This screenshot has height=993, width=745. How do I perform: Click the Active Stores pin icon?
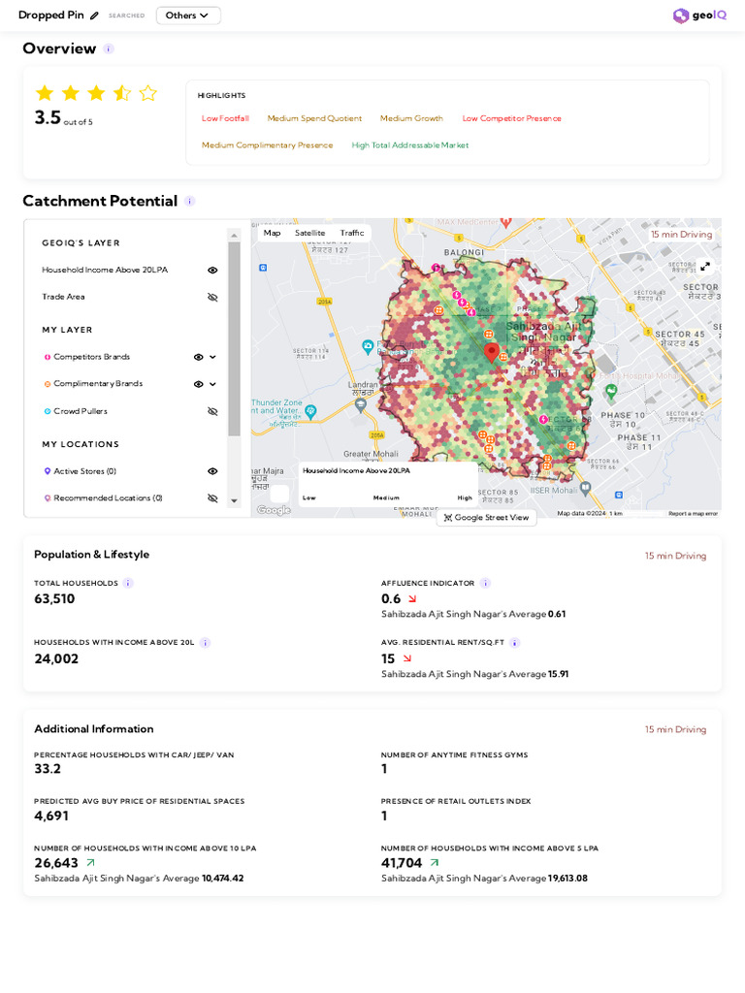click(47, 471)
